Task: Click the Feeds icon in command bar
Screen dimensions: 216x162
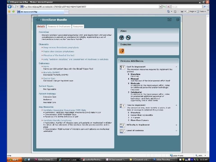Action: [x=175, y=12]
